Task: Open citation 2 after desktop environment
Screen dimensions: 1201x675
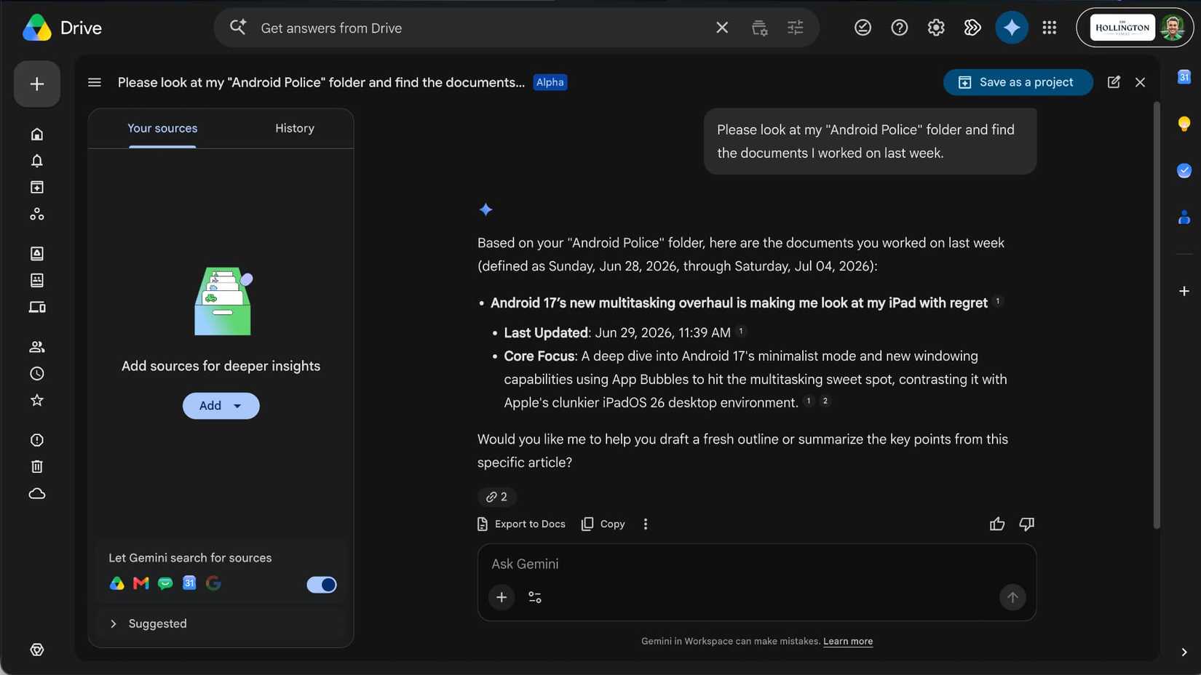Action: tap(825, 401)
